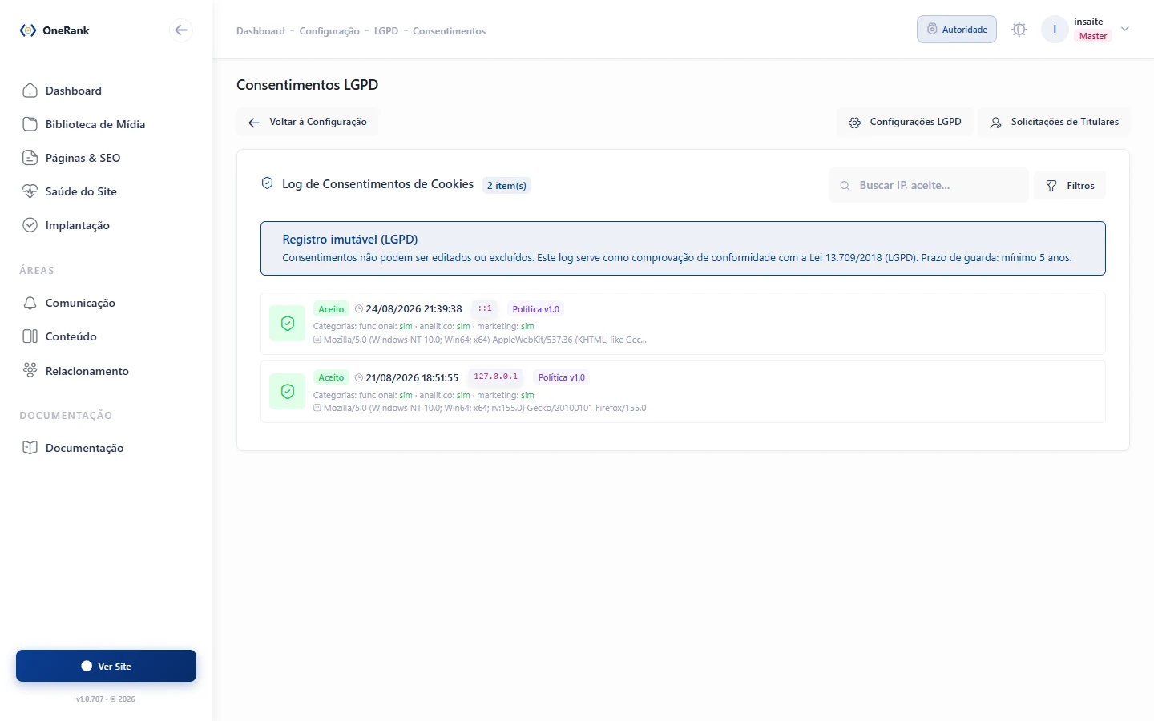
Task: Click the 24/08/2026 21:39:38 timestamp
Action: [414, 309]
